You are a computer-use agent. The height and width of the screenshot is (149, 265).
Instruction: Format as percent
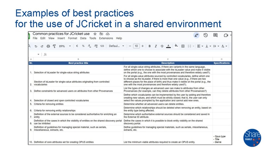tap(83, 46)
